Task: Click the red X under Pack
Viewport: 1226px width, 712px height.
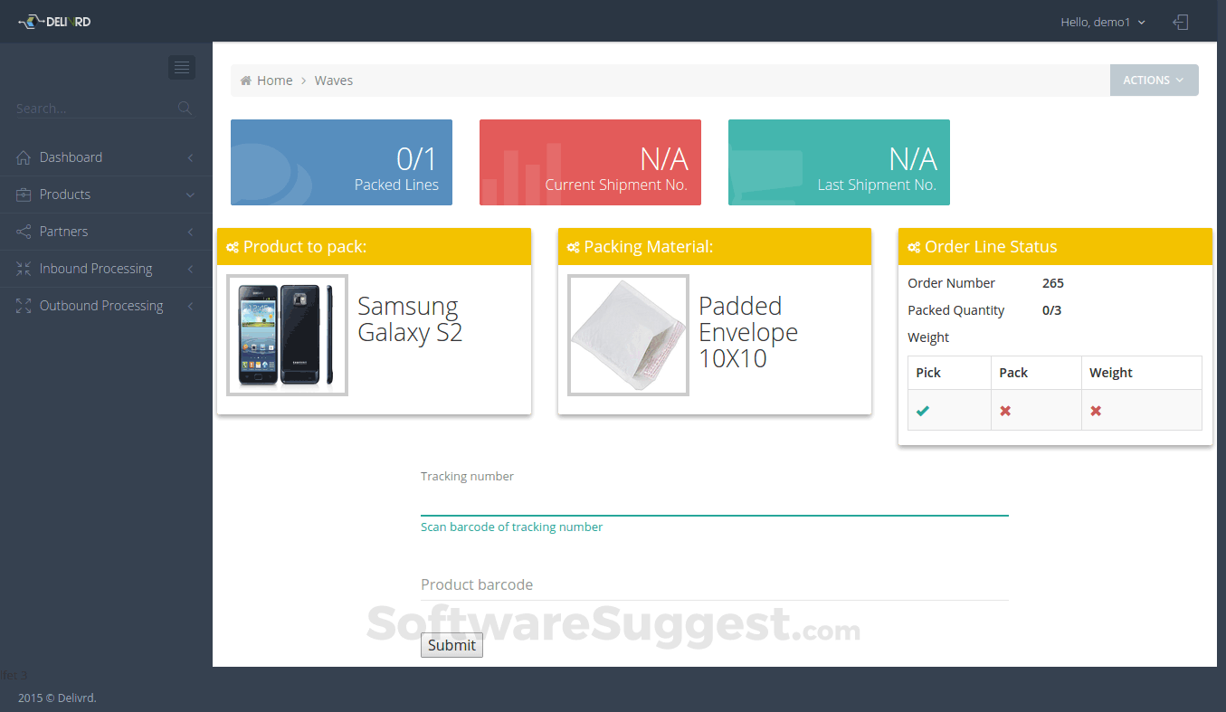Action: (x=1004, y=410)
